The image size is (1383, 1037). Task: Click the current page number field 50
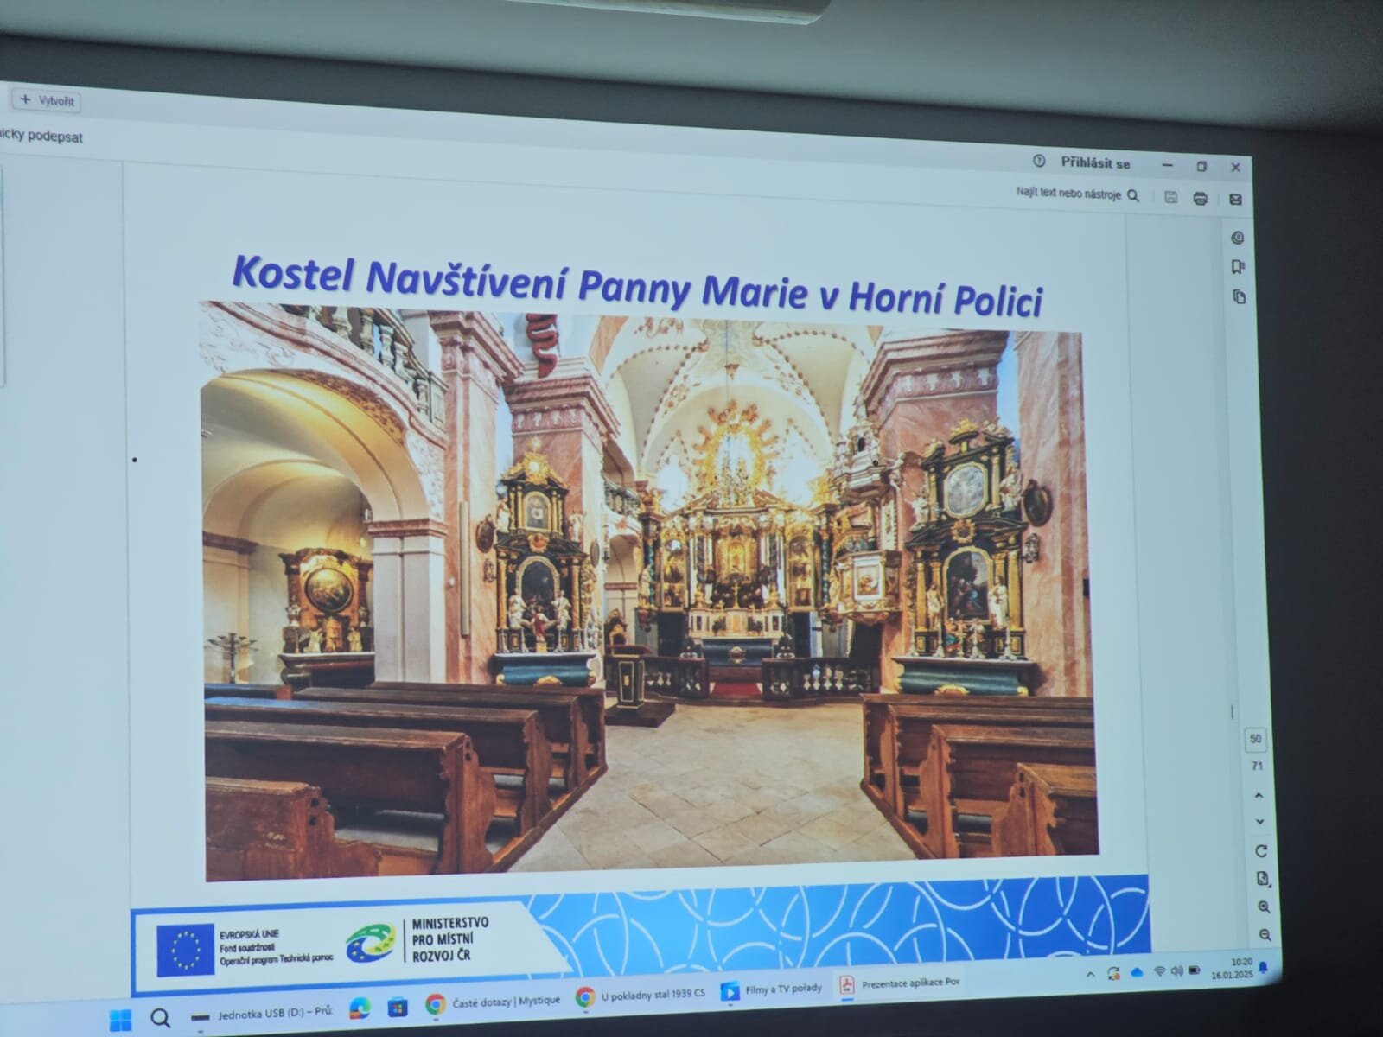click(x=1255, y=739)
